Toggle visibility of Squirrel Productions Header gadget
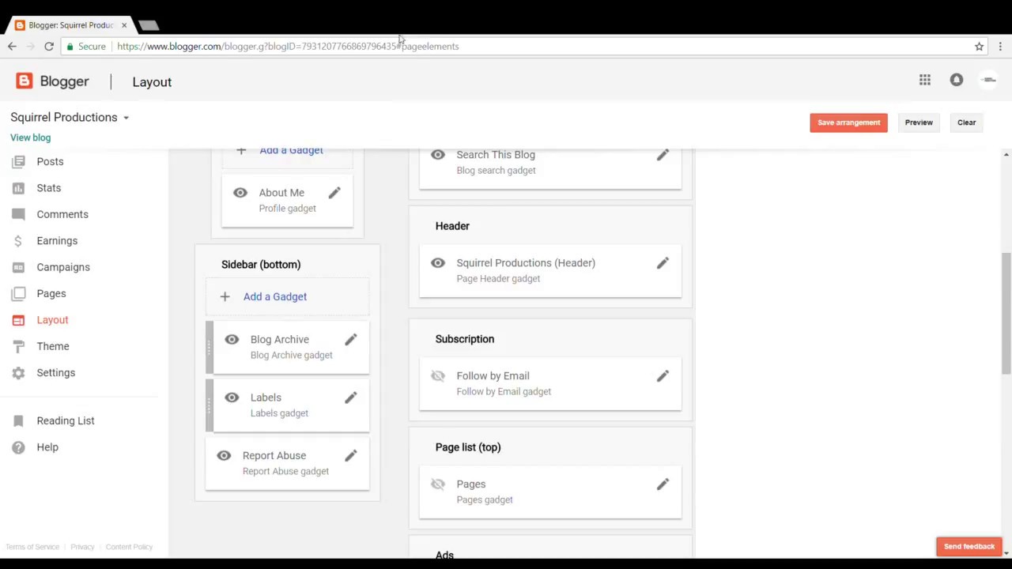Screen dimensions: 1012x569 pyautogui.click(x=438, y=263)
